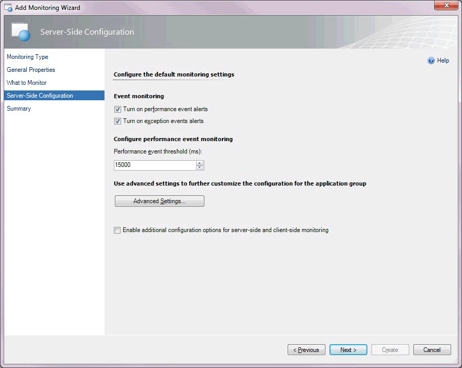Go to General Properties step
Screen dimensions: 462x368
pos(31,70)
